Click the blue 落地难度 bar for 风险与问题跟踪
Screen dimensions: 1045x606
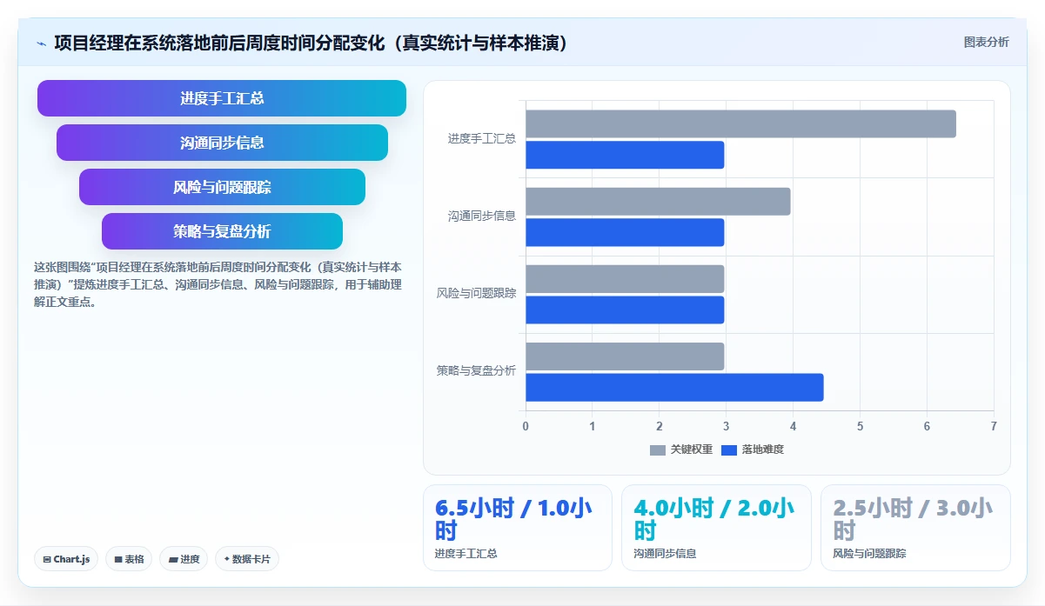coord(625,310)
